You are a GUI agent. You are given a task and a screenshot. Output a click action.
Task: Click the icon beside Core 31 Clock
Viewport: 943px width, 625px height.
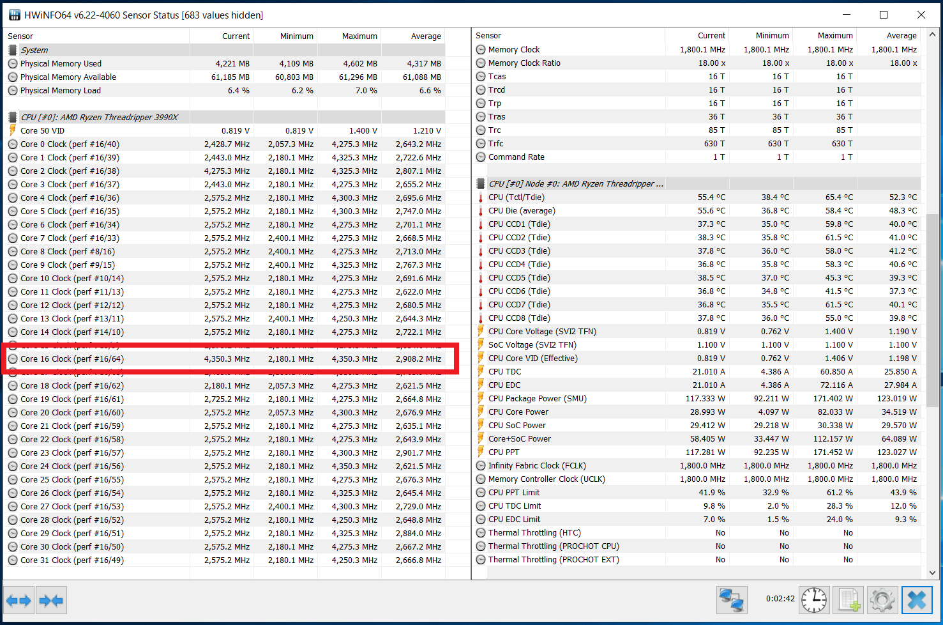tap(13, 560)
